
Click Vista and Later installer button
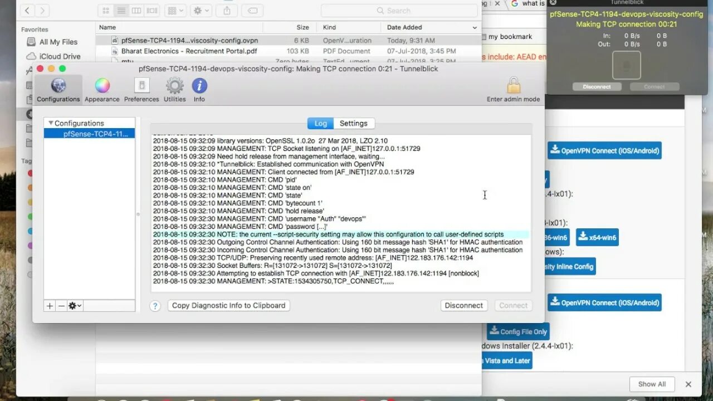click(507, 360)
